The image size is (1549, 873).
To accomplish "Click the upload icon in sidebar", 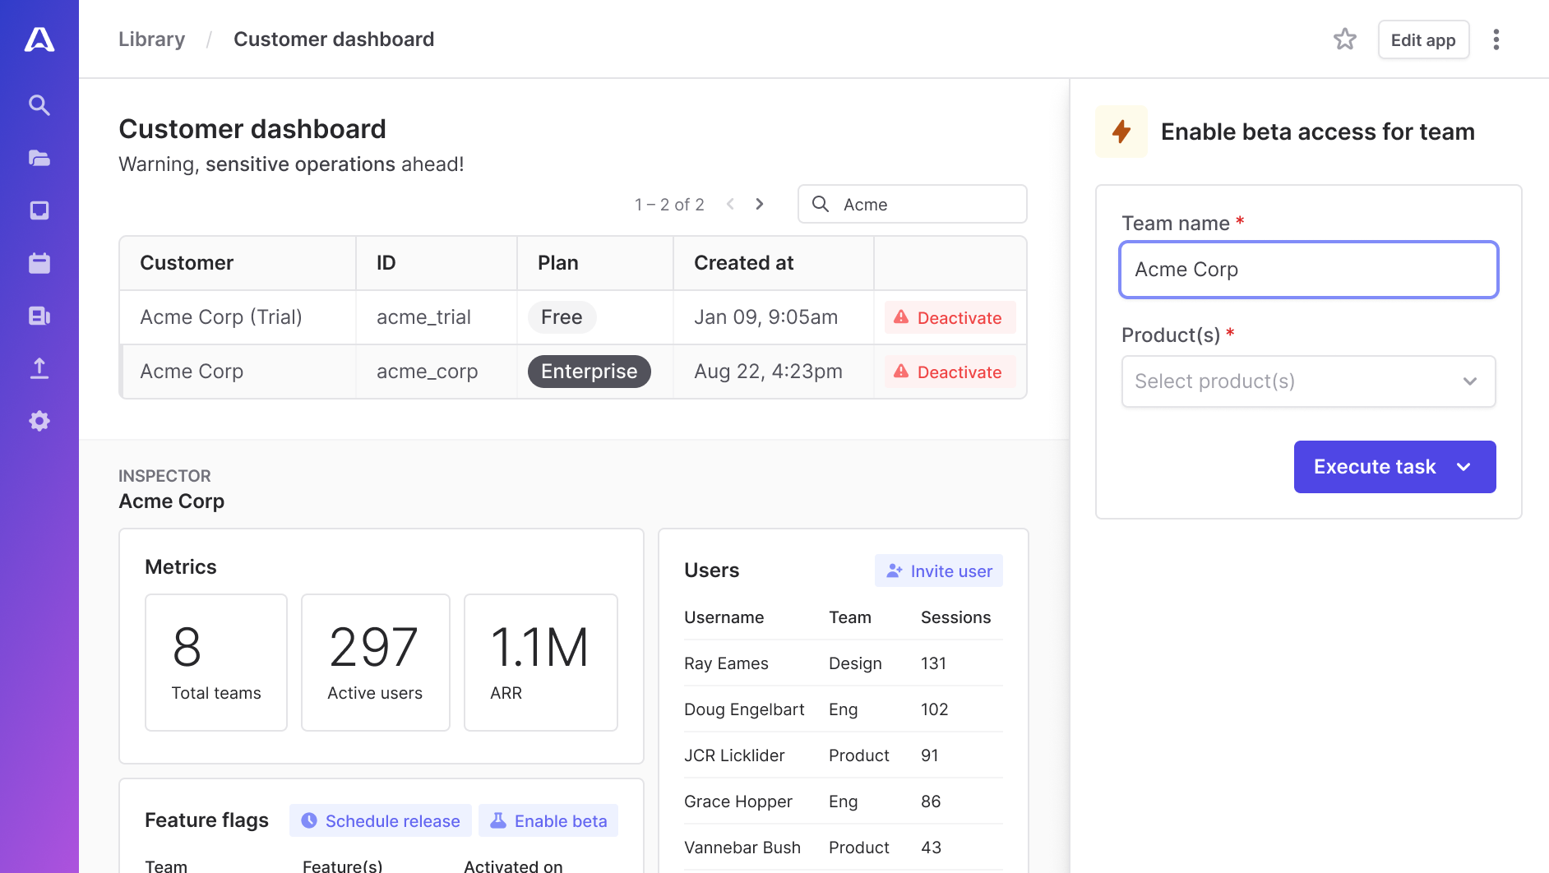I will click(x=39, y=368).
